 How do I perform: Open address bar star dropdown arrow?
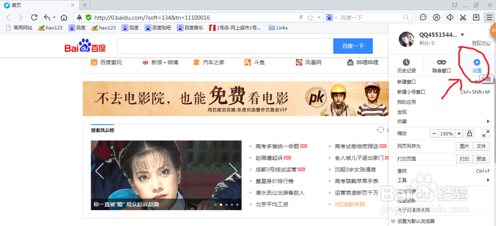(319, 18)
